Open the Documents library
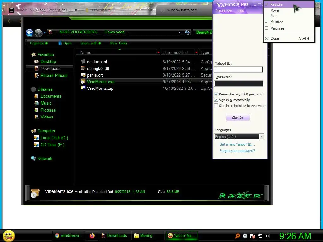The width and height of the screenshot is (323, 242). (x=51, y=96)
